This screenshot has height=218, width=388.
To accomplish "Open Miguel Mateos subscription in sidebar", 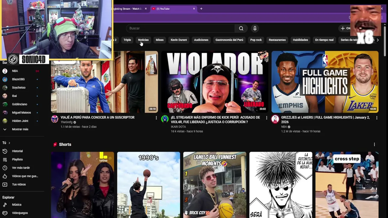I will tap(21, 113).
